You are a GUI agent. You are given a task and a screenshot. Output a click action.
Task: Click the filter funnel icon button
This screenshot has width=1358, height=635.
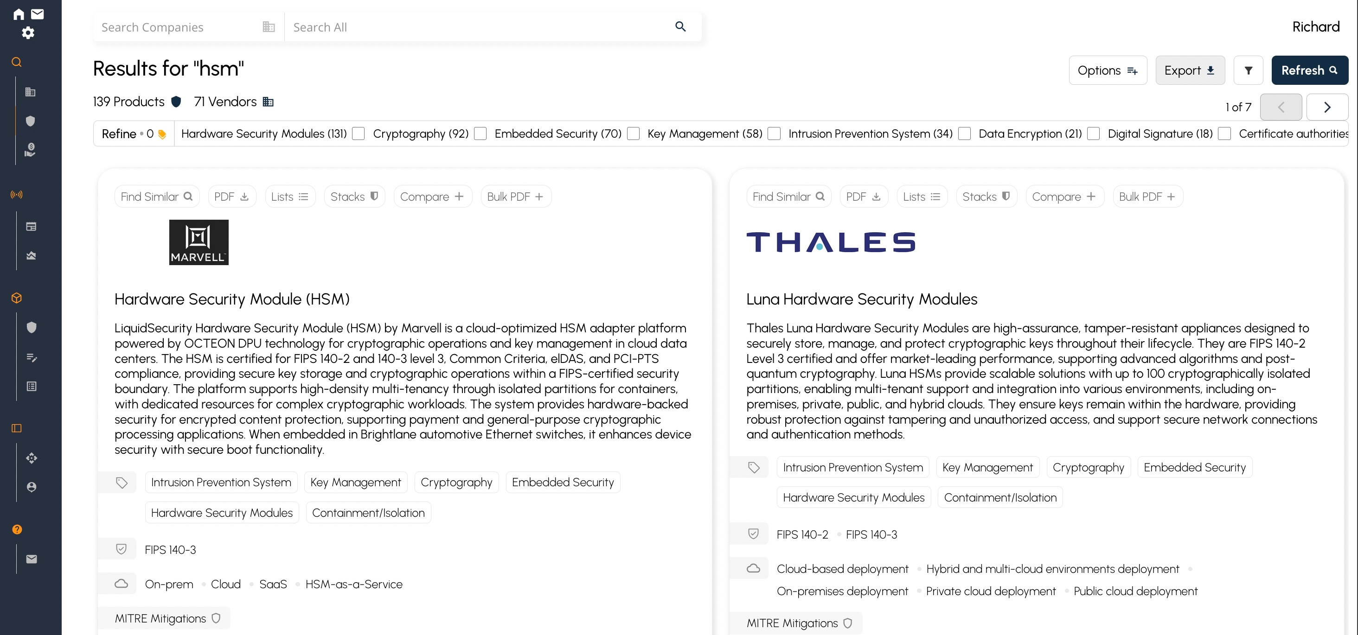(x=1248, y=70)
